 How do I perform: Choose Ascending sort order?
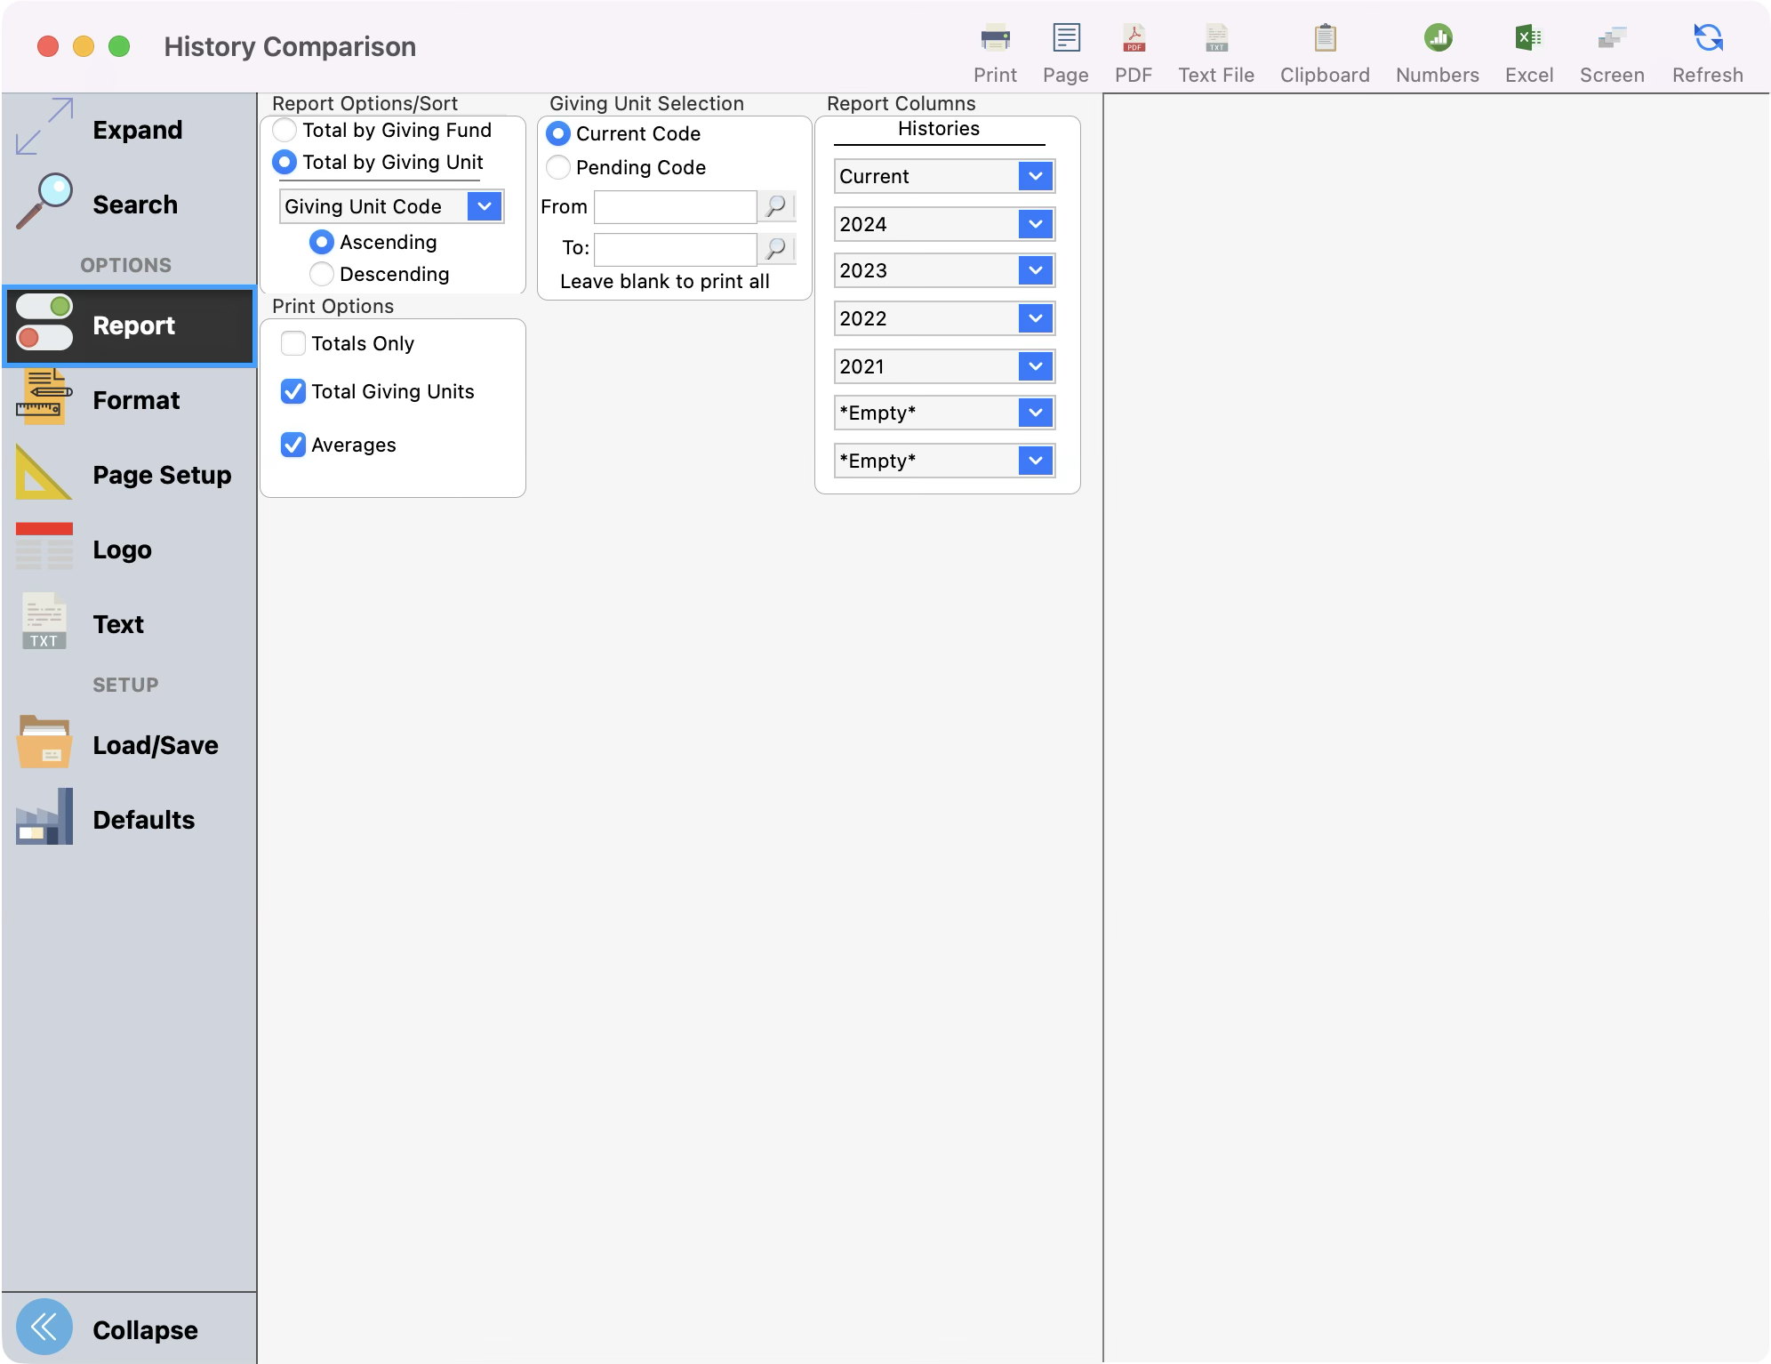(x=322, y=242)
